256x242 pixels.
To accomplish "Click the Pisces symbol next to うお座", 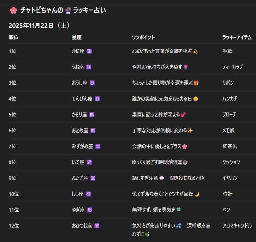I will click(89, 67).
